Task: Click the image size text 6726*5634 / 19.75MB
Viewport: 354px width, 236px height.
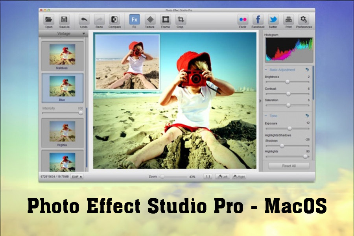Action: point(54,177)
